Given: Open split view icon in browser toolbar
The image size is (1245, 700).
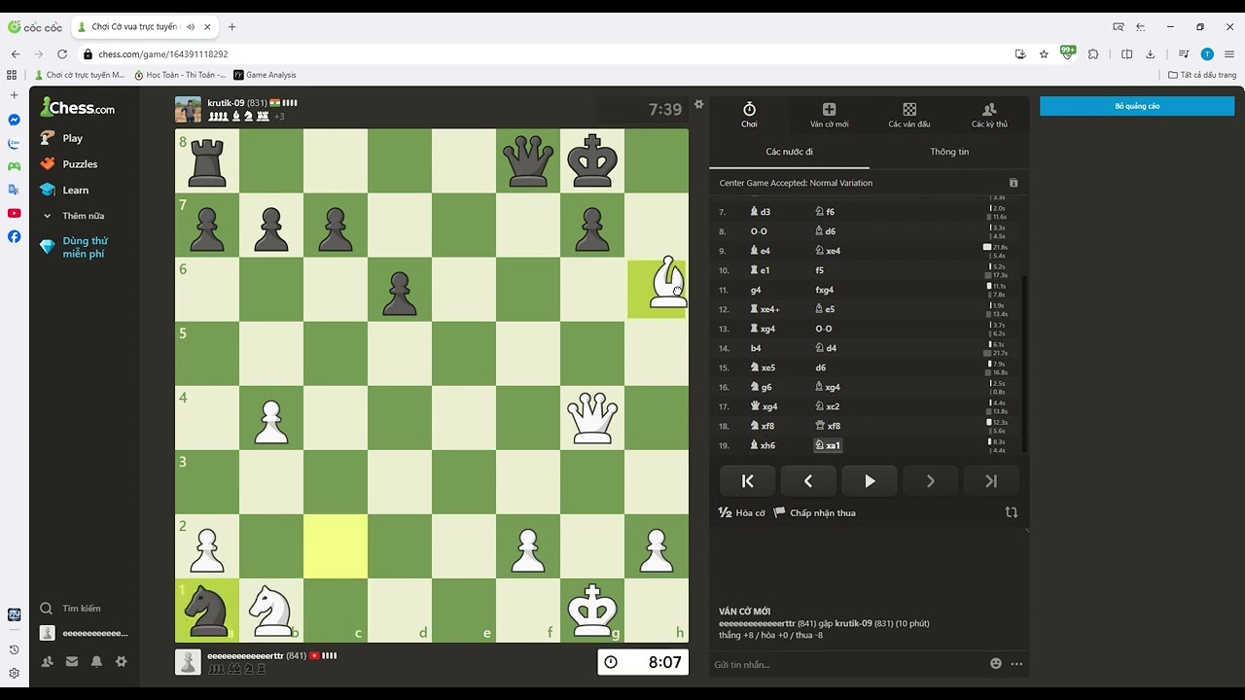Looking at the screenshot, I should tap(1127, 54).
